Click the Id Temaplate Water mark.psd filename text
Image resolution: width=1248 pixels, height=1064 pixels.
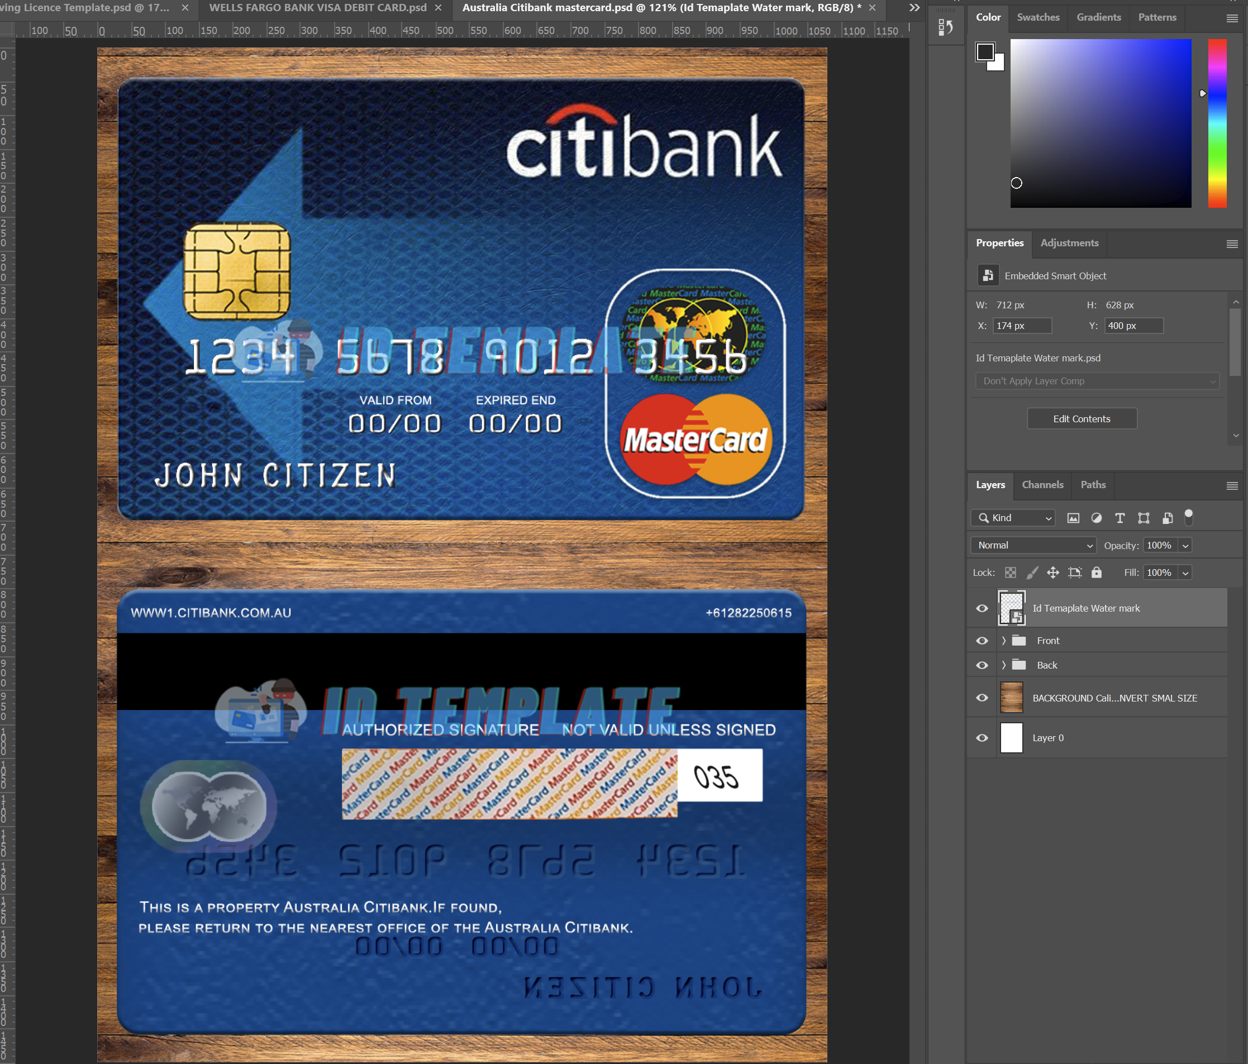click(x=1038, y=358)
